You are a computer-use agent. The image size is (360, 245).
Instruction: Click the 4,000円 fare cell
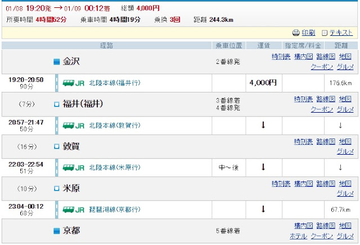click(263, 83)
